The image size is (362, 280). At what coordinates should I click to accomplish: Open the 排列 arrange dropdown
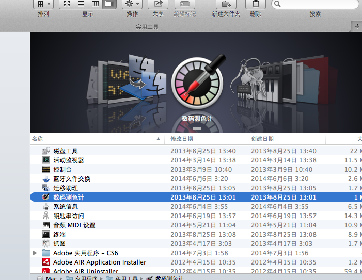43,4
